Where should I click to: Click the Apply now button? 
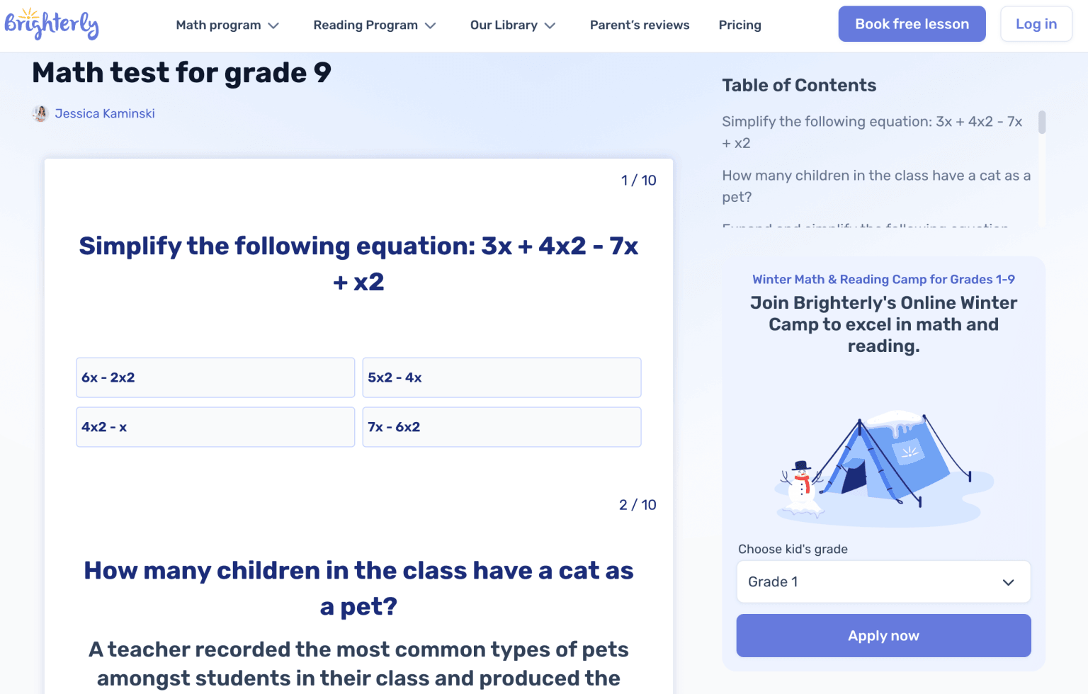[x=883, y=635]
